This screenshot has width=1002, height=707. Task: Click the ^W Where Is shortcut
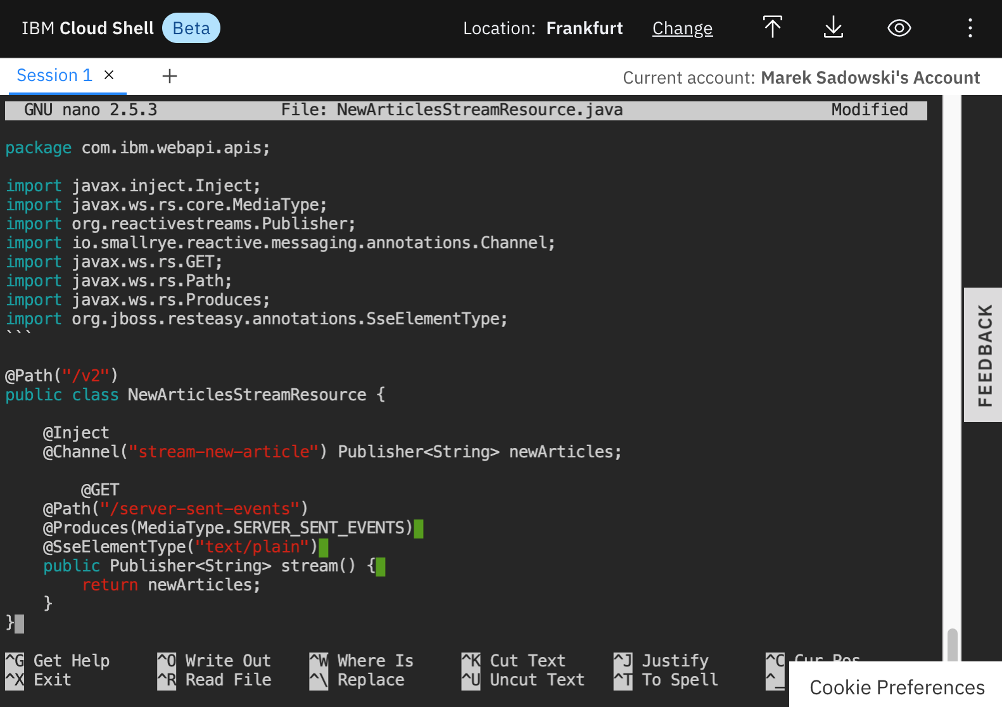click(x=362, y=661)
